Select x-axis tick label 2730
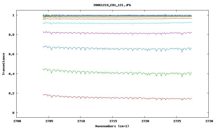 [209, 121]
